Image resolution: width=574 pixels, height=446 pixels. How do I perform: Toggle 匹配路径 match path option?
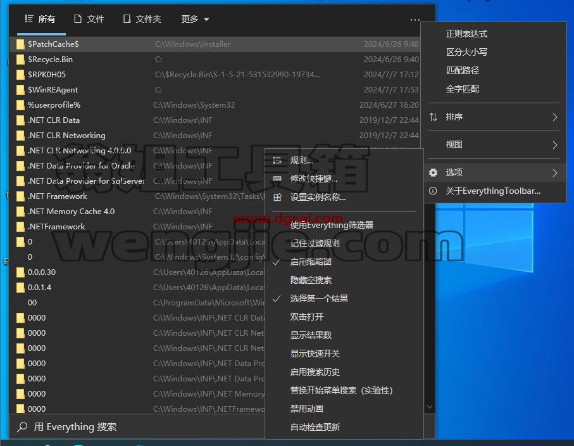pyautogui.click(x=494, y=70)
